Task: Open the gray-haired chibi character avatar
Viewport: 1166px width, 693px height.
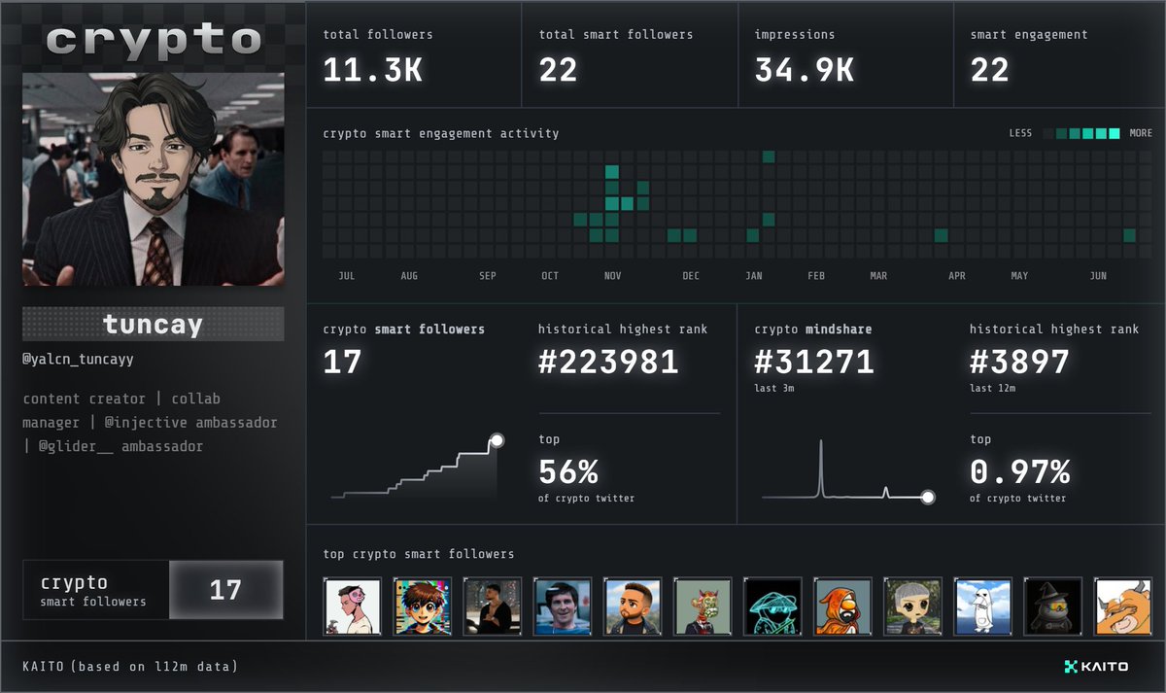Action: (912, 606)
